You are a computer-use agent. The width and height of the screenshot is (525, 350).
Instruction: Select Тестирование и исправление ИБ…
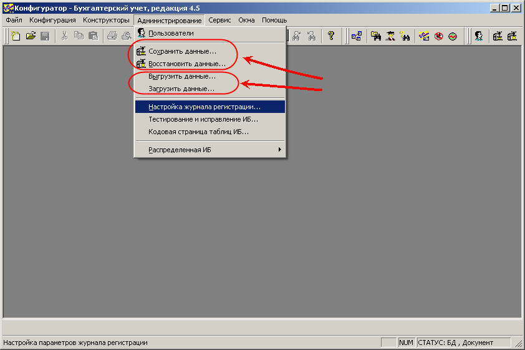(210, 119)
